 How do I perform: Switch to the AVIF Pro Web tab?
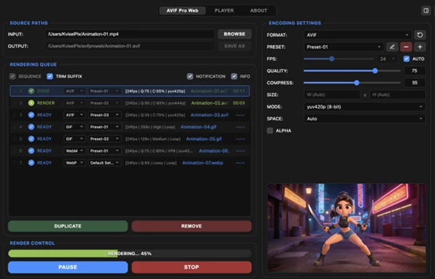coord(182,11)
